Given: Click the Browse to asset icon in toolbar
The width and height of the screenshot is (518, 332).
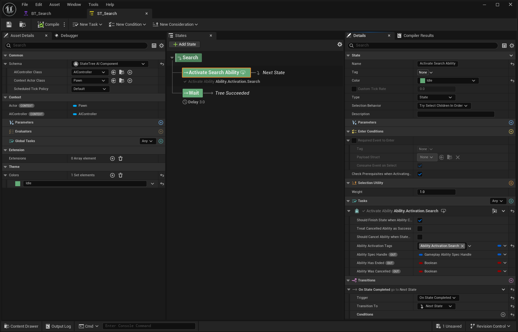Looking at the screenshot, I should [22, 25].
